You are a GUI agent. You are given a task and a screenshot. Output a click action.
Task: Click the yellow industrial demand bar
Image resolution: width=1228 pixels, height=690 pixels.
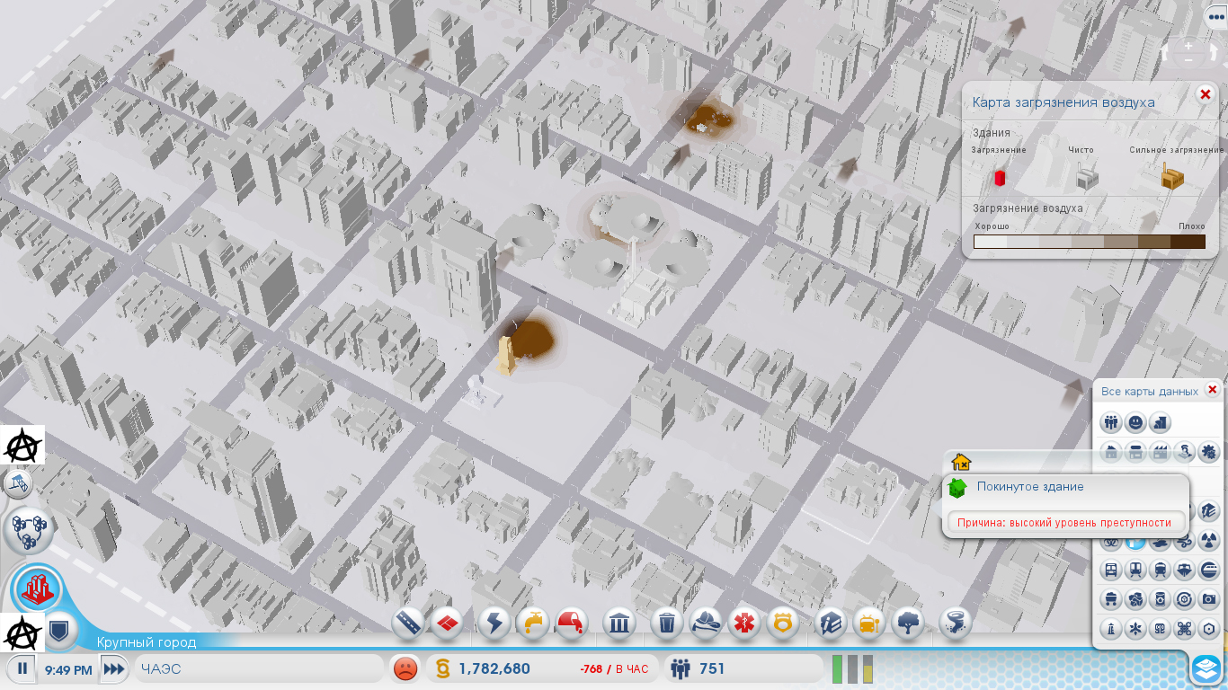tap(868, 669)
